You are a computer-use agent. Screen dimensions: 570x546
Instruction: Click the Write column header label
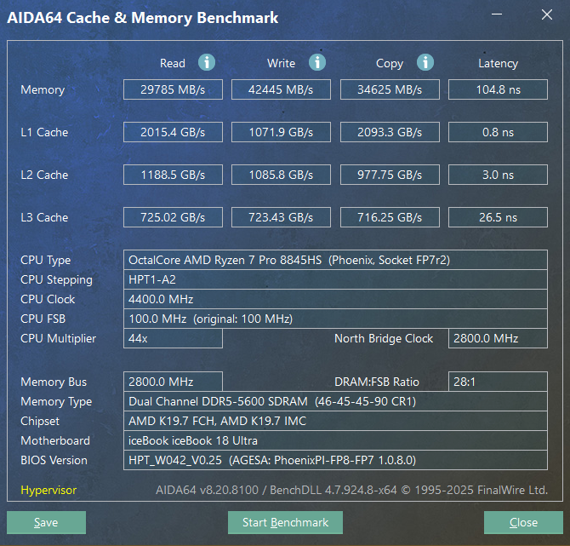tap(281, 63)
